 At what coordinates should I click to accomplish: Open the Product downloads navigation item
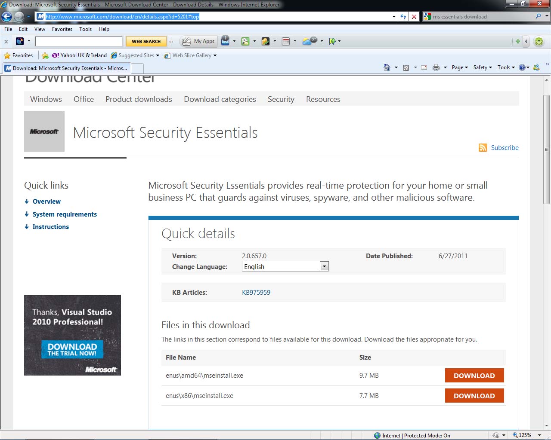tap(139, 99)
